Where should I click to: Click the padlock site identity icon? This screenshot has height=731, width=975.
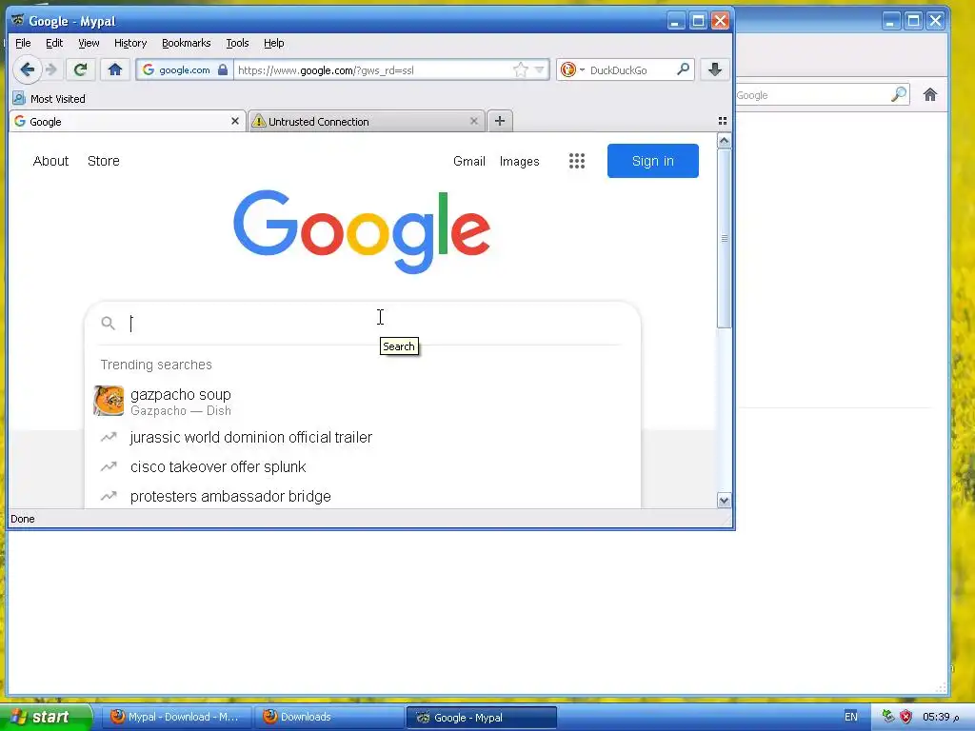223,69
